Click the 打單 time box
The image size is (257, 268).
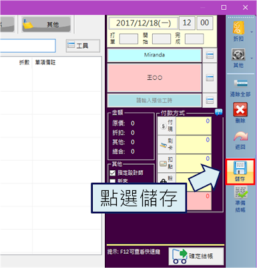(129, 39)
